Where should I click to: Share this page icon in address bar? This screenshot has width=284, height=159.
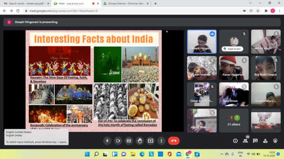[x=251, y=11]
